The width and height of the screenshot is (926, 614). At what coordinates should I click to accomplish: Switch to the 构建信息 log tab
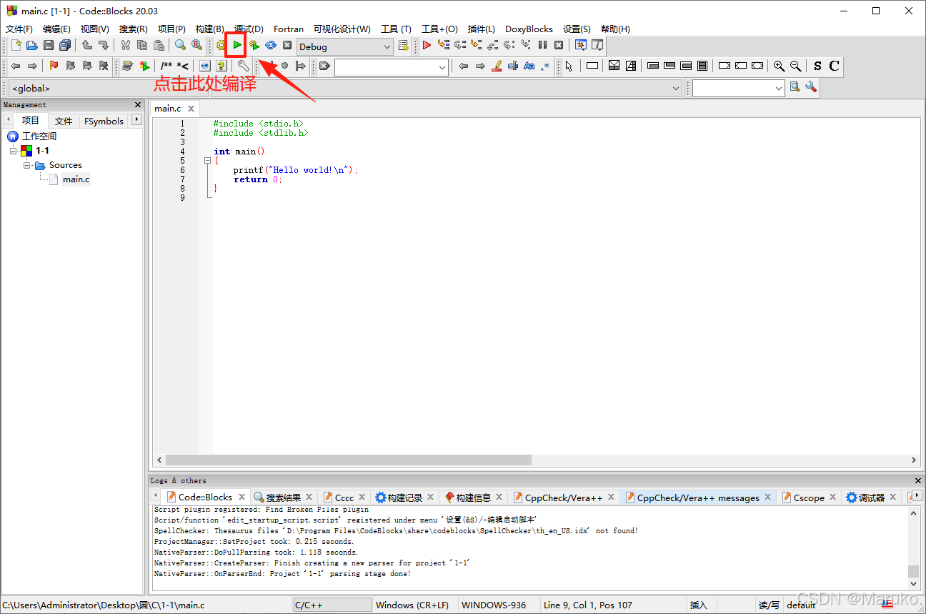(x=472, y=496)
